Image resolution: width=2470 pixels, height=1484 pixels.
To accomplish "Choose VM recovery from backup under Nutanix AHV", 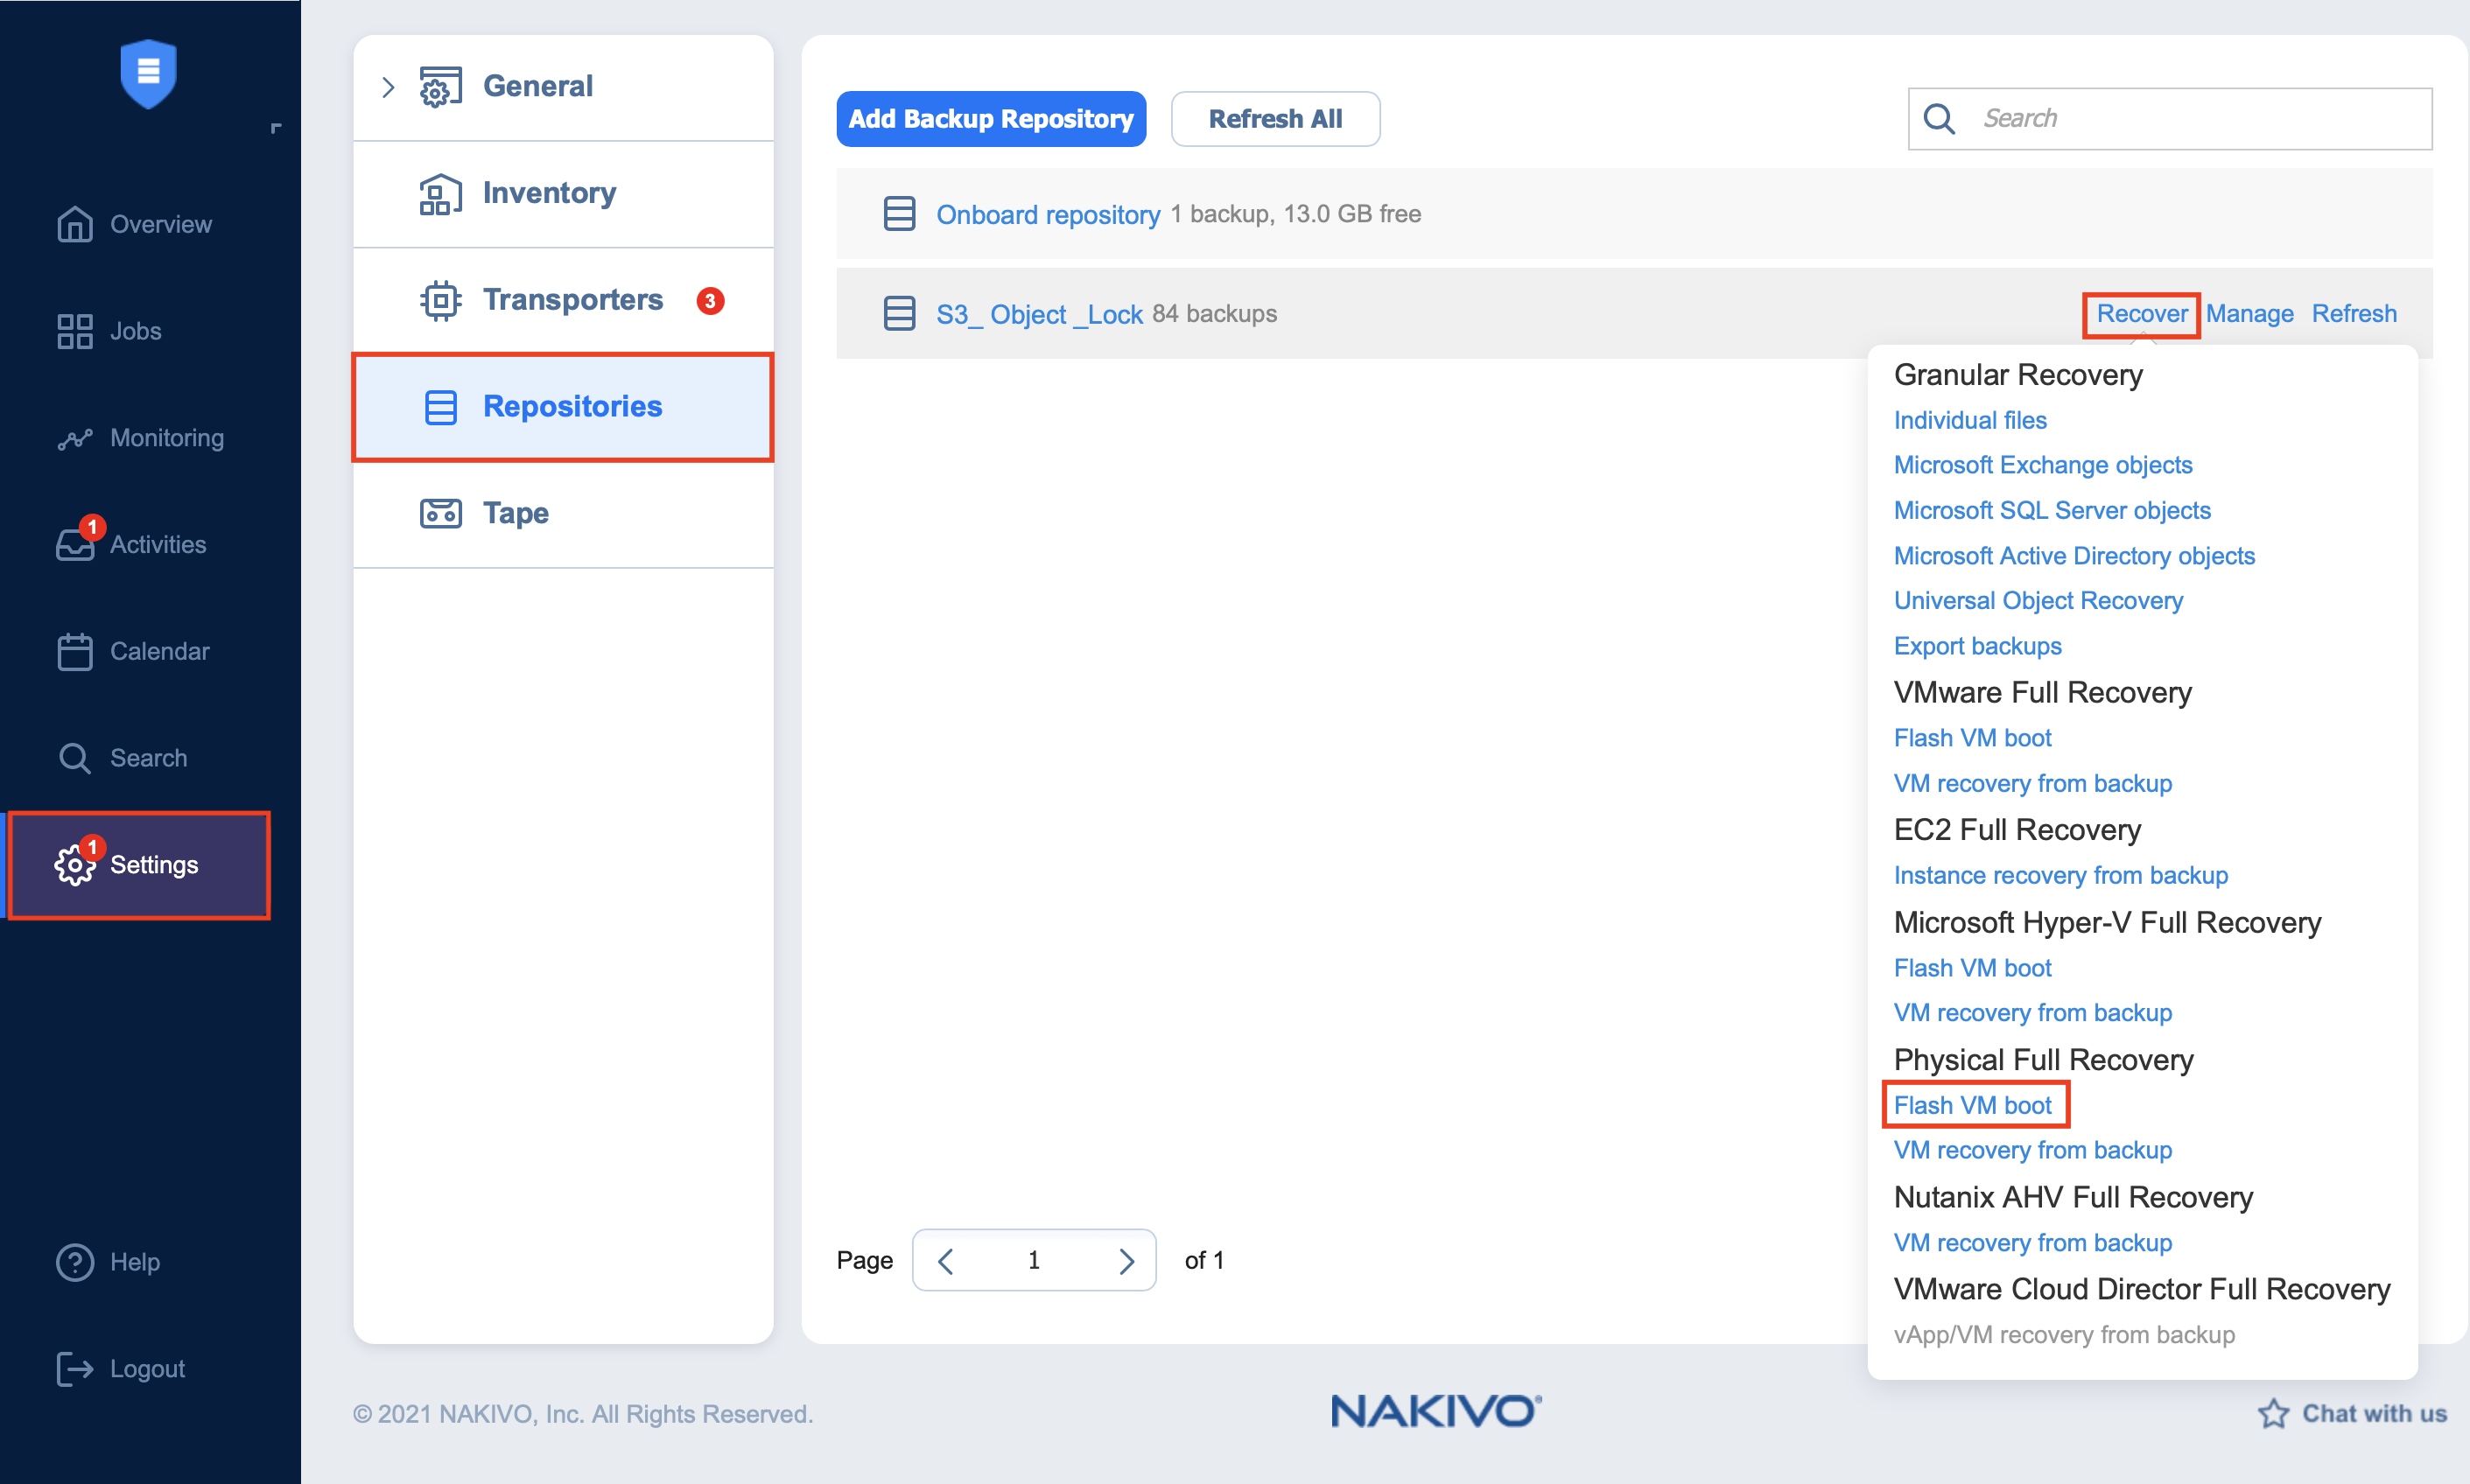I will (x=2032, y=1243).
